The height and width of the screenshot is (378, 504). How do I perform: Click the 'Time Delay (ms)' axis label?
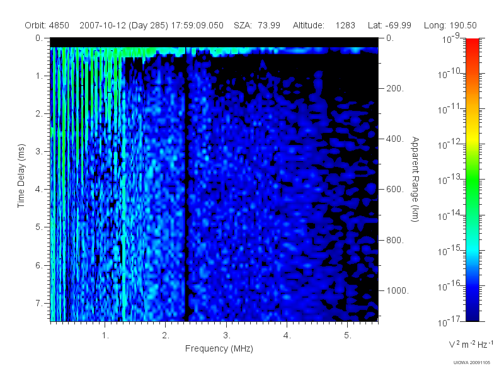click(21, 176)
